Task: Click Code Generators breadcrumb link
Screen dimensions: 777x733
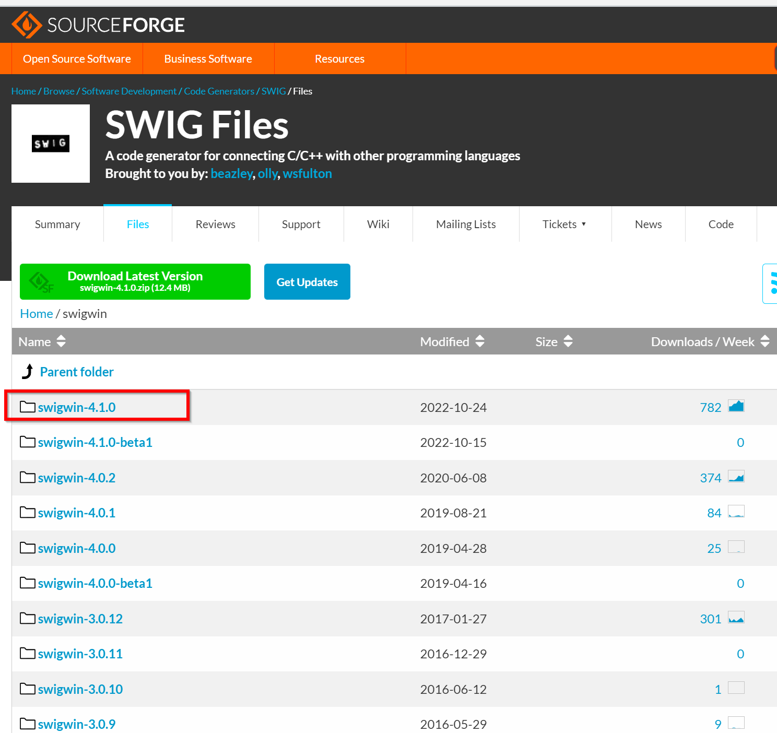Action: (x=219, y=91)
